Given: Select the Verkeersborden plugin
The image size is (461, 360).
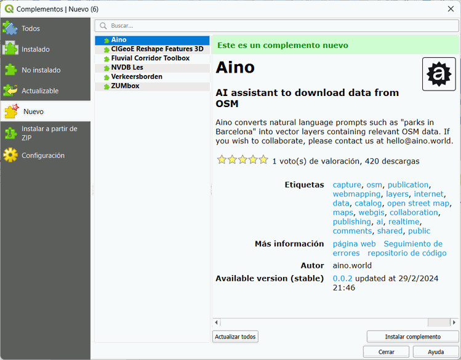Looking at the screenshot, I should 152,77.
